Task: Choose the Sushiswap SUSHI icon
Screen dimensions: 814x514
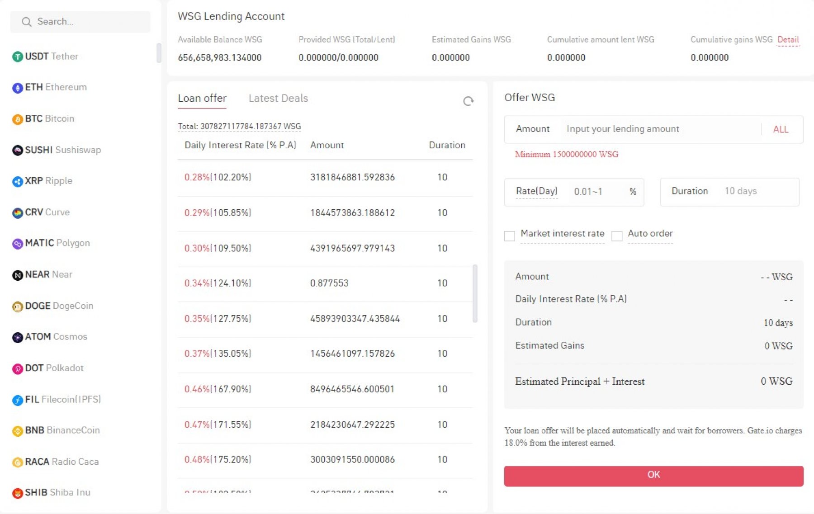Action: (x=17, y=151)
